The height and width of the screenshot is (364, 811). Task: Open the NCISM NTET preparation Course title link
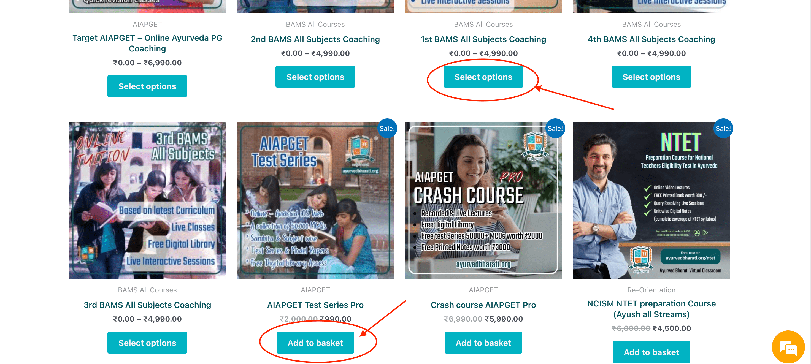(x=651, y=309)
